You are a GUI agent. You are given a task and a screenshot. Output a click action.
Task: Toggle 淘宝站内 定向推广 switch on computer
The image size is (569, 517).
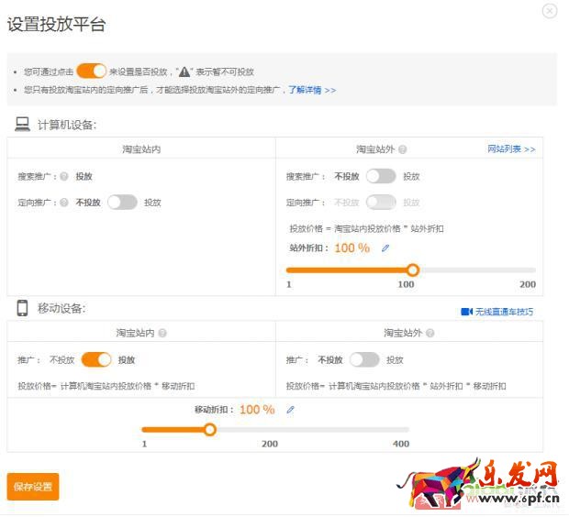[x=122, y=203]
